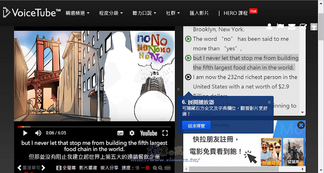This screenshot has height=173, width=324.
Task: Play sentence "The word no has been said"
Action: [188, 39]
